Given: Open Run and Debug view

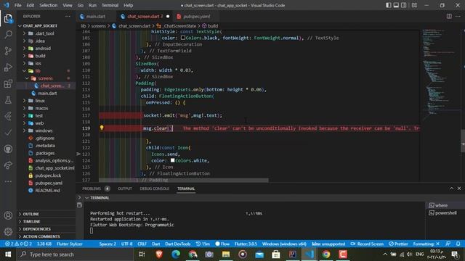Looking at the screenshot, I should pos(8,67).
